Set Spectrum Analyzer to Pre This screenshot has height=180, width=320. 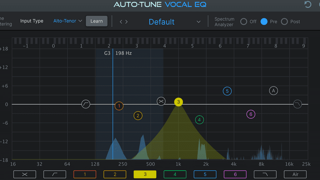264,22
